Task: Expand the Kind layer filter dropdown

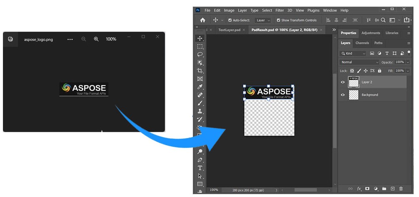Action: tap(353, 54)
